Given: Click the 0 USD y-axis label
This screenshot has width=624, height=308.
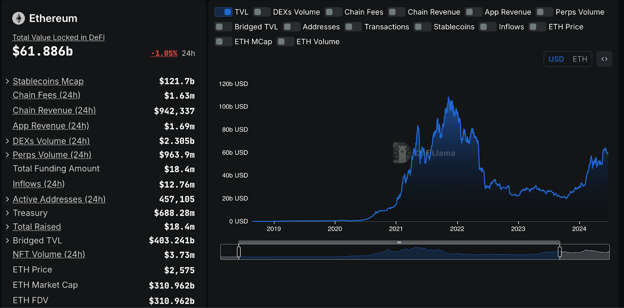Looking at the screenshot, I should 238,222.
